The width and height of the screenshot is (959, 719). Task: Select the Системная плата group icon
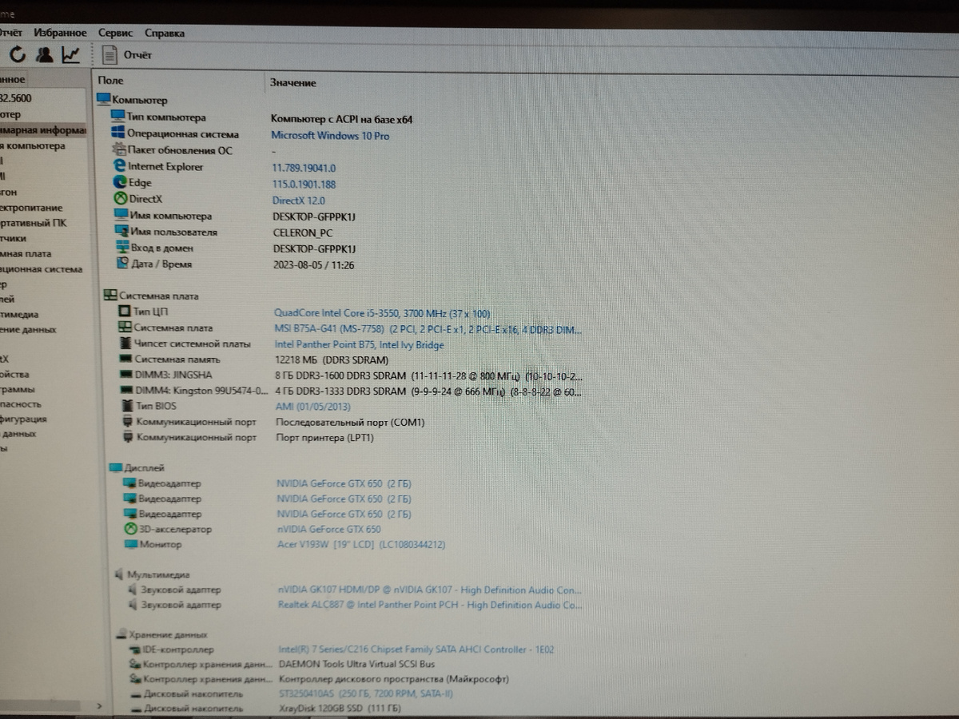pyautogui.click(x=111, y=296)
